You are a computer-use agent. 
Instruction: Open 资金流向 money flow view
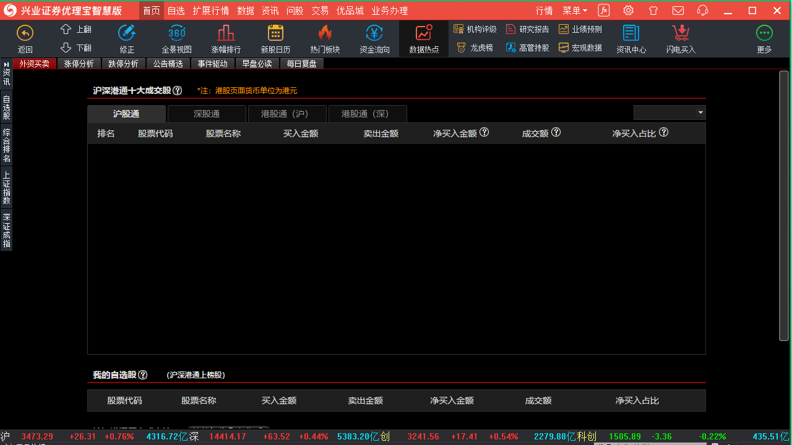tap(374, 32)
